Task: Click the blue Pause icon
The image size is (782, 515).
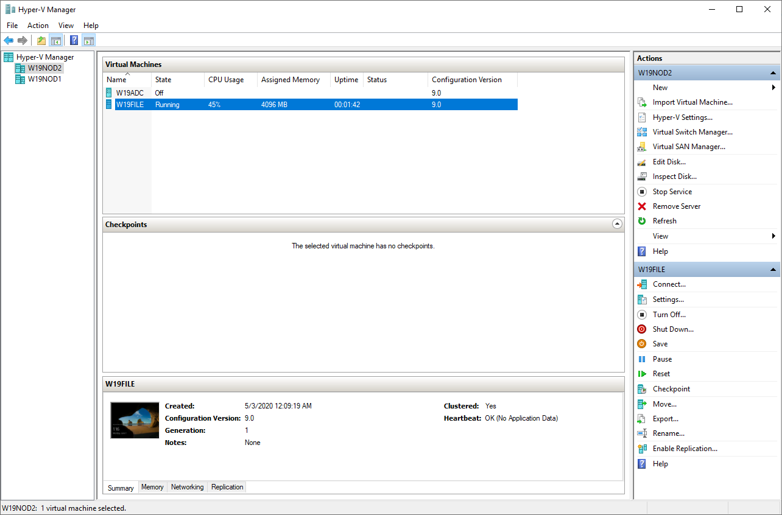Action: coord(641,359)
